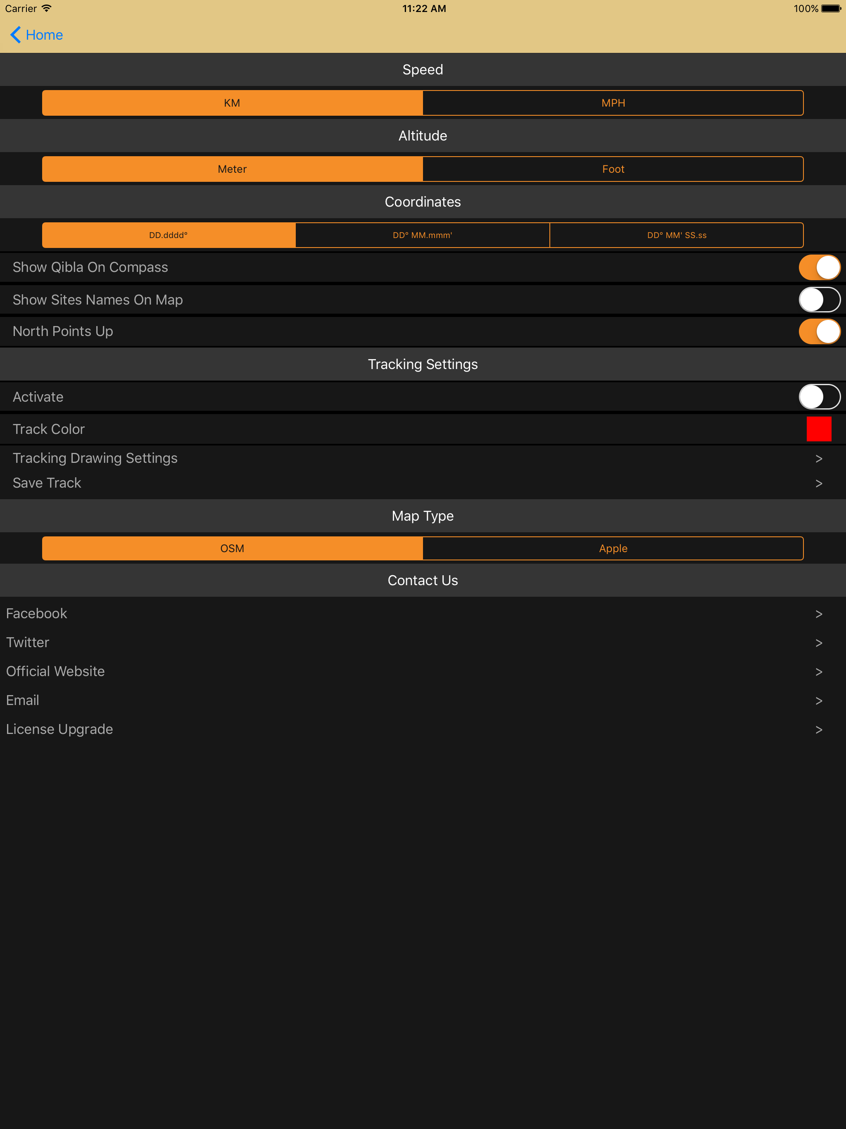Choose Meter for altitude
This screenshot has width=846, height=1129.
pos(232,169)
